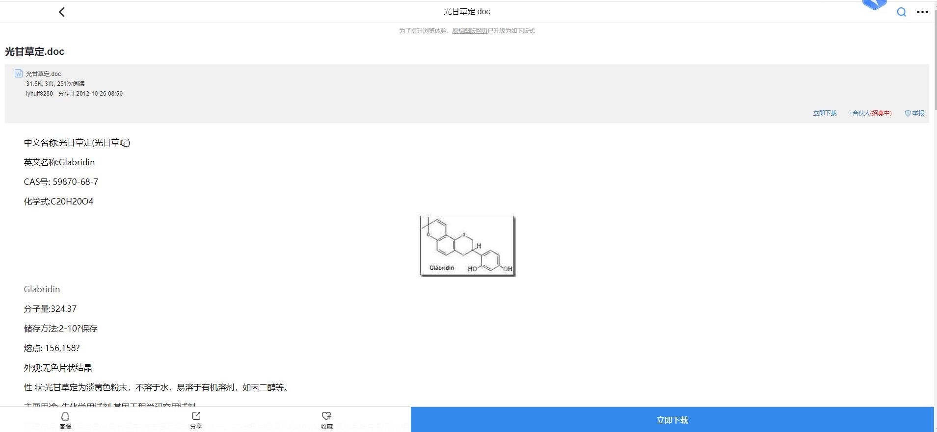937x432 pixels.
Task: Click the blue floating badge icon at top
Action: [875, 4]
